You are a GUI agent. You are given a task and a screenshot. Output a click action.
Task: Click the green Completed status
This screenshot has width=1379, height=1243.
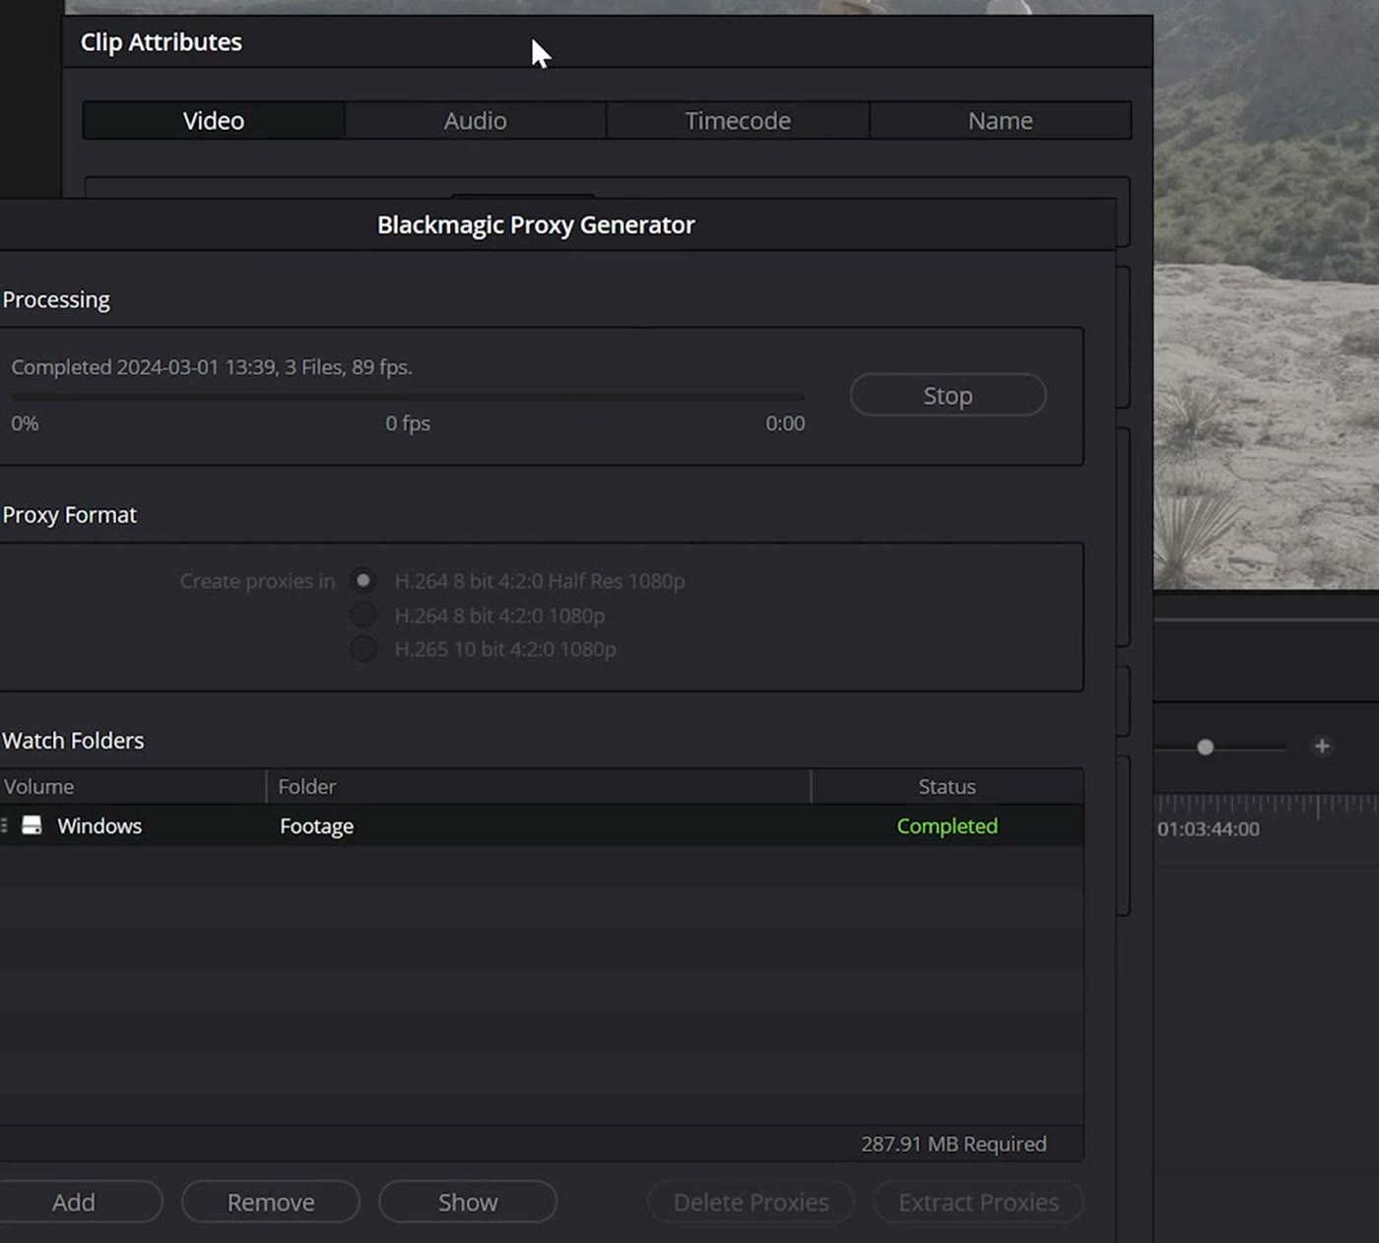[x=947, y=825]
